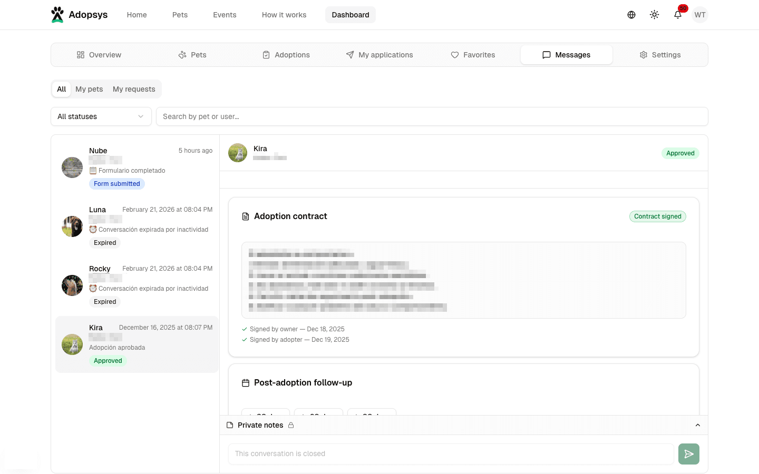Click the Adopsys paw logo

pyautogui.click(x=57, y=14)
